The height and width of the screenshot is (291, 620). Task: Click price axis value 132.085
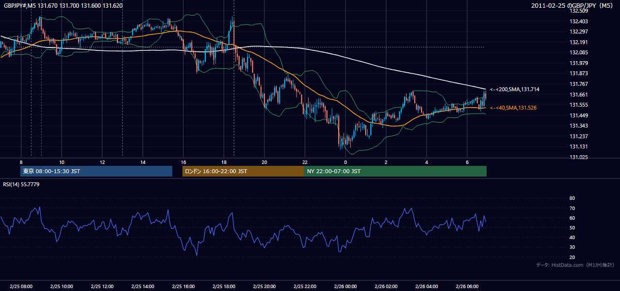(x=578, y=52)
